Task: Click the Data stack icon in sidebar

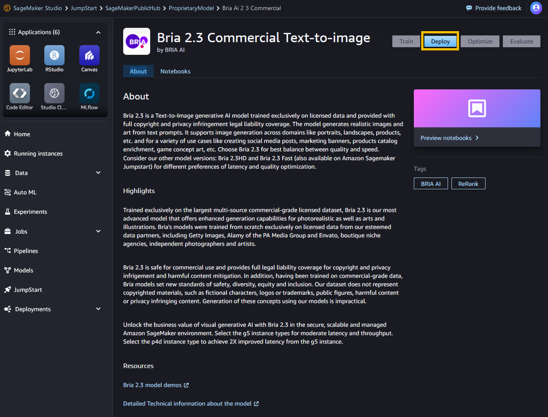Action: [7, 173]
